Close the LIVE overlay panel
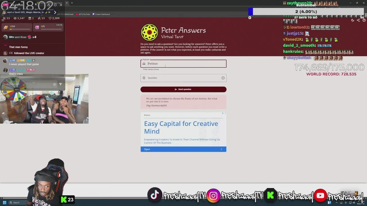The image size is (367, 206). (x=61, y=5)
